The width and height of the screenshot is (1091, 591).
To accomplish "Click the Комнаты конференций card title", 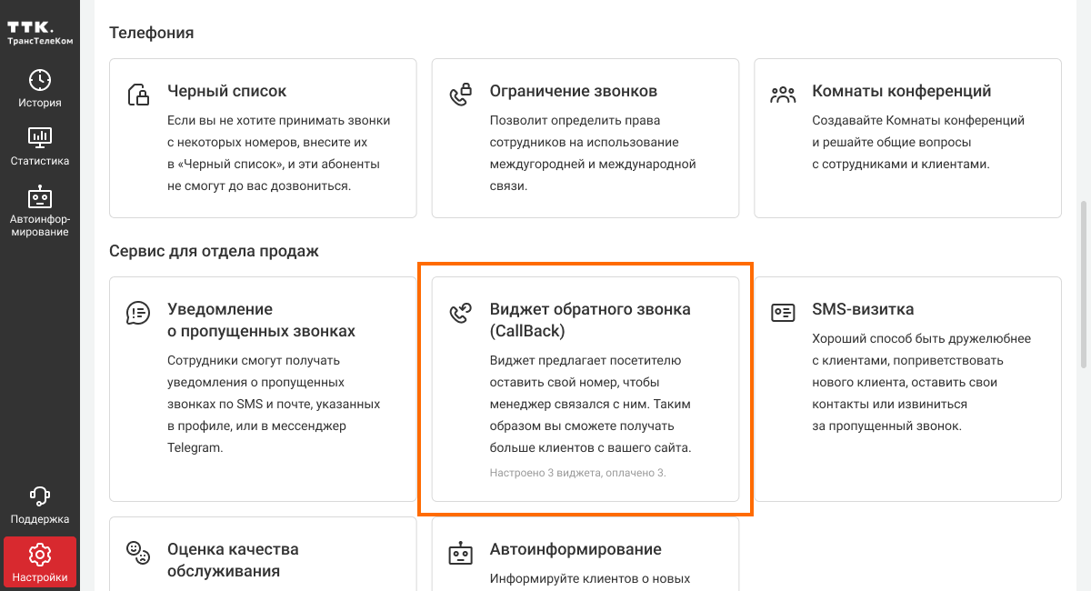I will coord(901,91).
